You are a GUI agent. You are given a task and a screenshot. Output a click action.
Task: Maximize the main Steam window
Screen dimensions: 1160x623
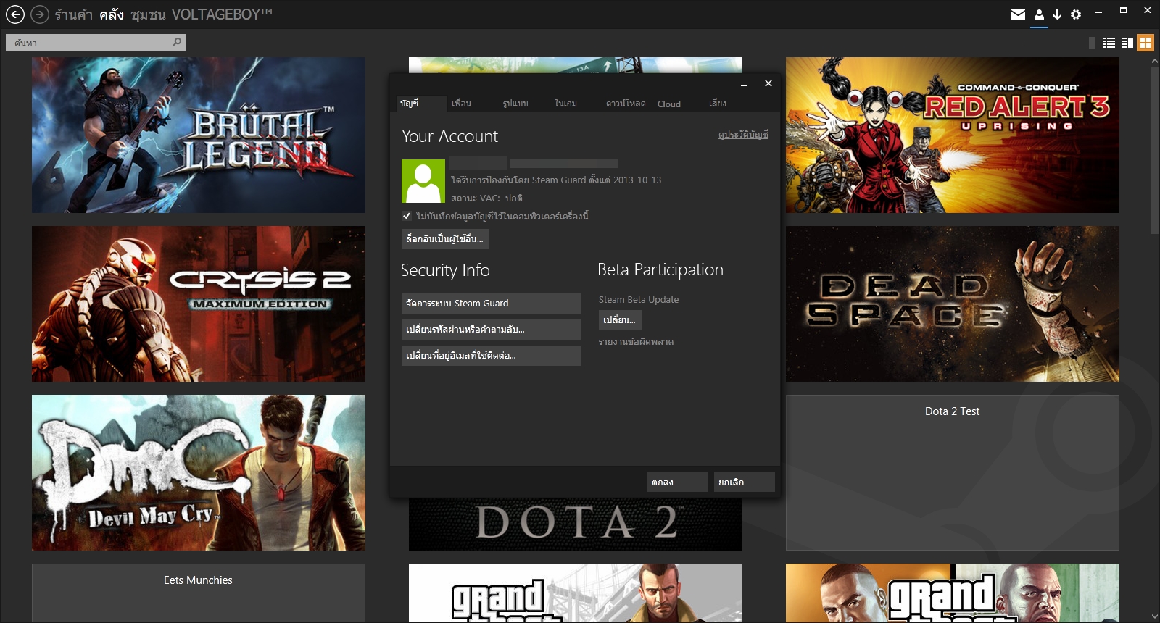[x=1123, y=10]
